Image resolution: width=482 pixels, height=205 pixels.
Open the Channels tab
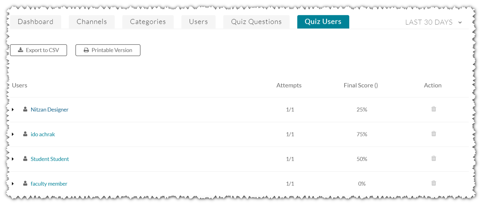coord(92,22)
